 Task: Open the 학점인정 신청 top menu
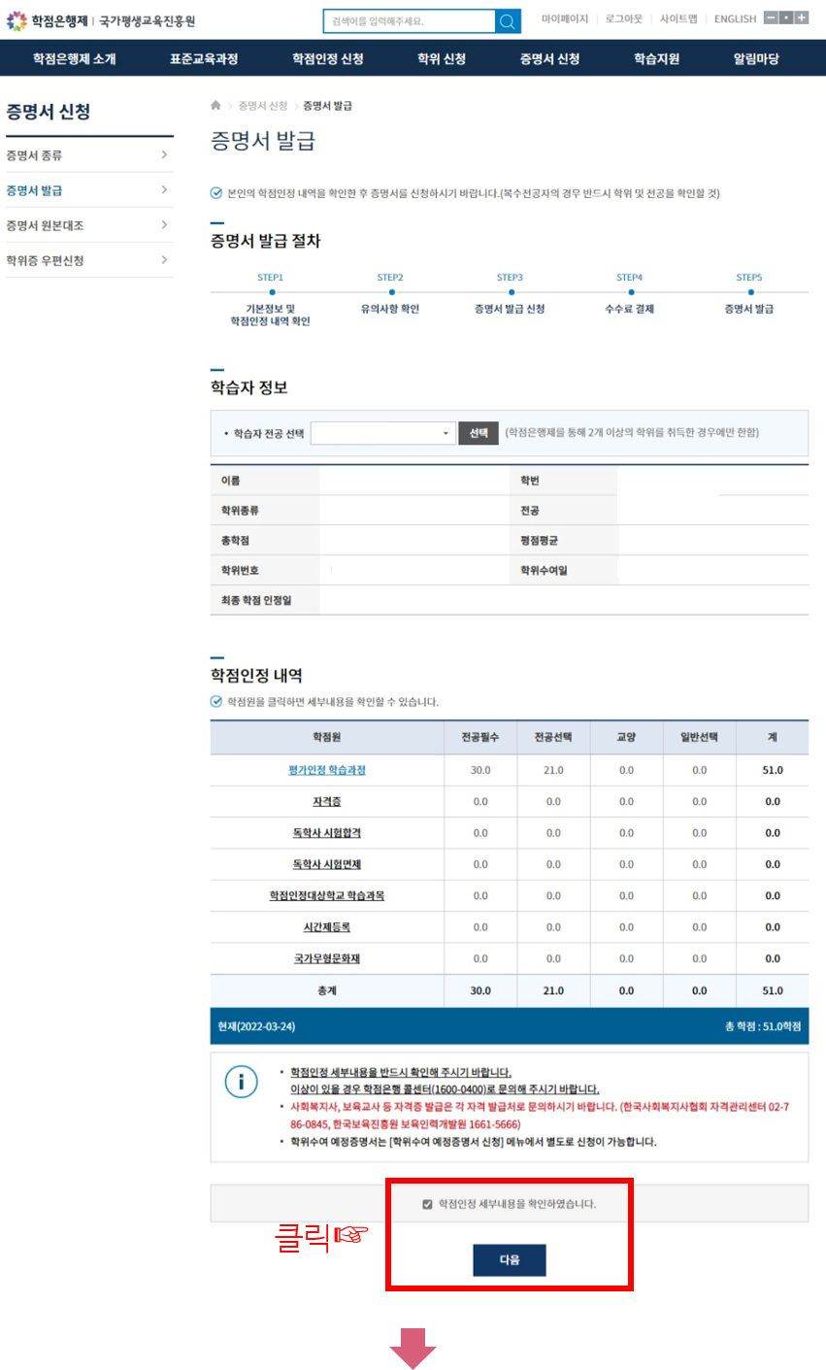click(328, 59)
